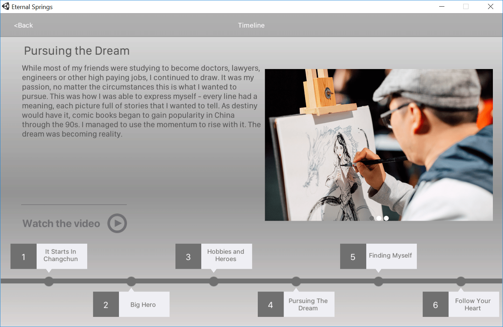Click the first timeline node dot
Viewport: 503px width, 327px height.
click(49, 281)
